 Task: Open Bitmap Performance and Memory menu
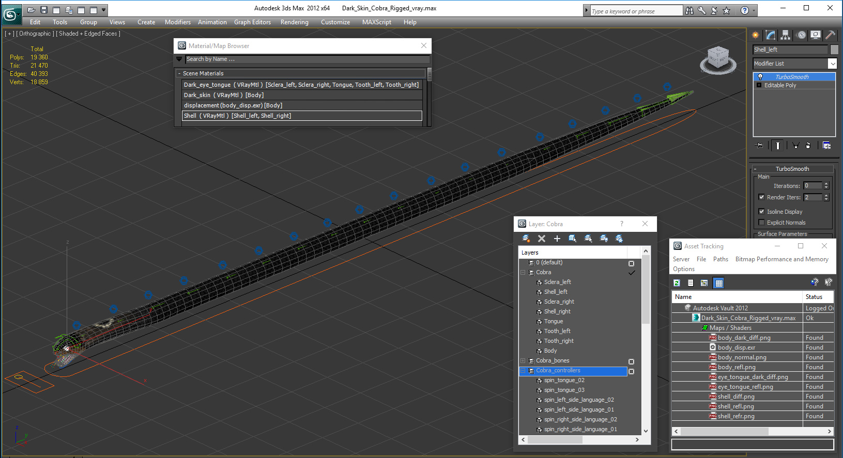coord(781,259)
